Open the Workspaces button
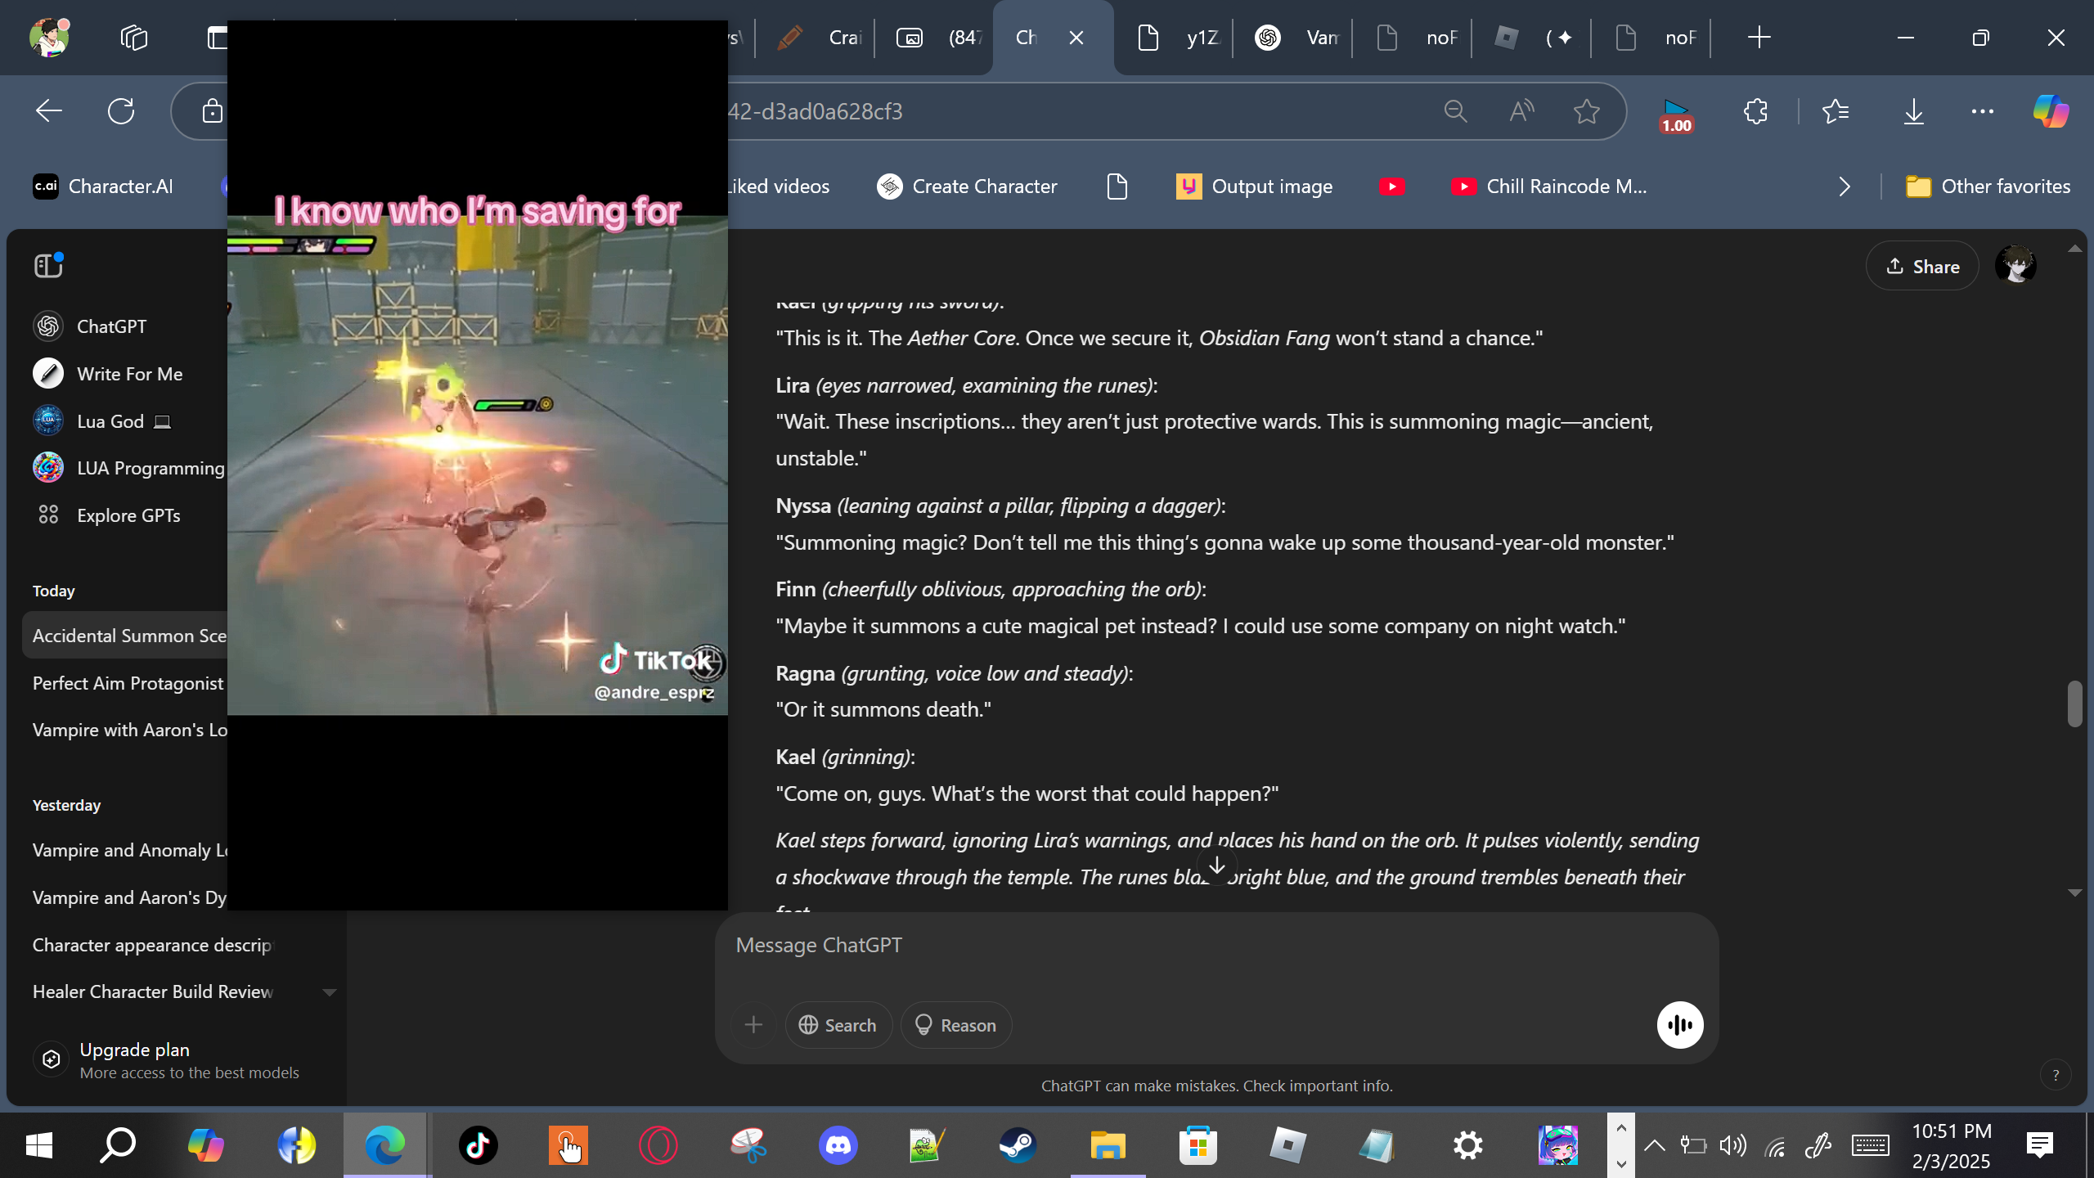The width and height of the screenshot is (2094, 1178). pyautogui.click(x=133, y=38)
